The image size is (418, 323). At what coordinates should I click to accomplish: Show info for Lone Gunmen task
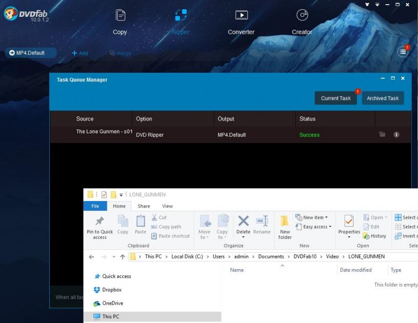coord(396,135)
